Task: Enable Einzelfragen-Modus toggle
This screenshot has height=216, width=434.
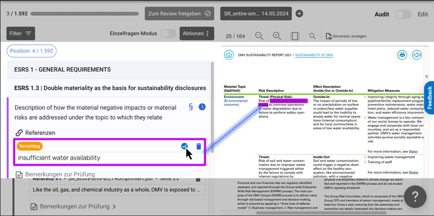Action: [168, 33]
